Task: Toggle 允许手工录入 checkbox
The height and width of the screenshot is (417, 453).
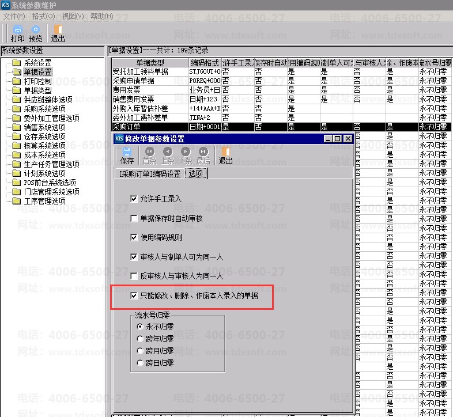Action: (x=134, y=199)
